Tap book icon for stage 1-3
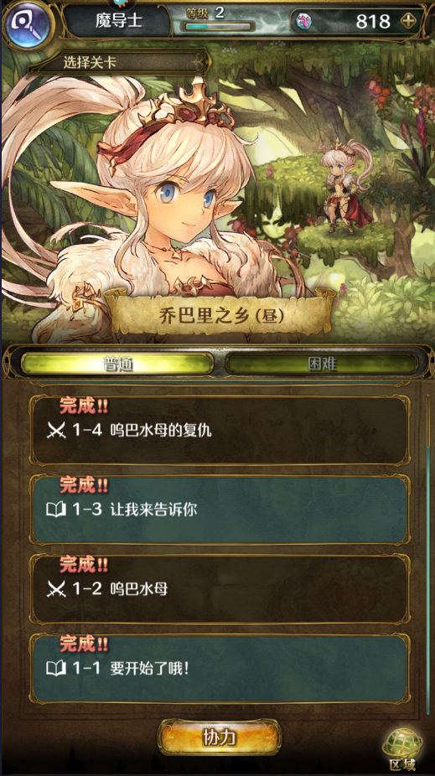This screenshot has height=776, width=435. (56, 510)
